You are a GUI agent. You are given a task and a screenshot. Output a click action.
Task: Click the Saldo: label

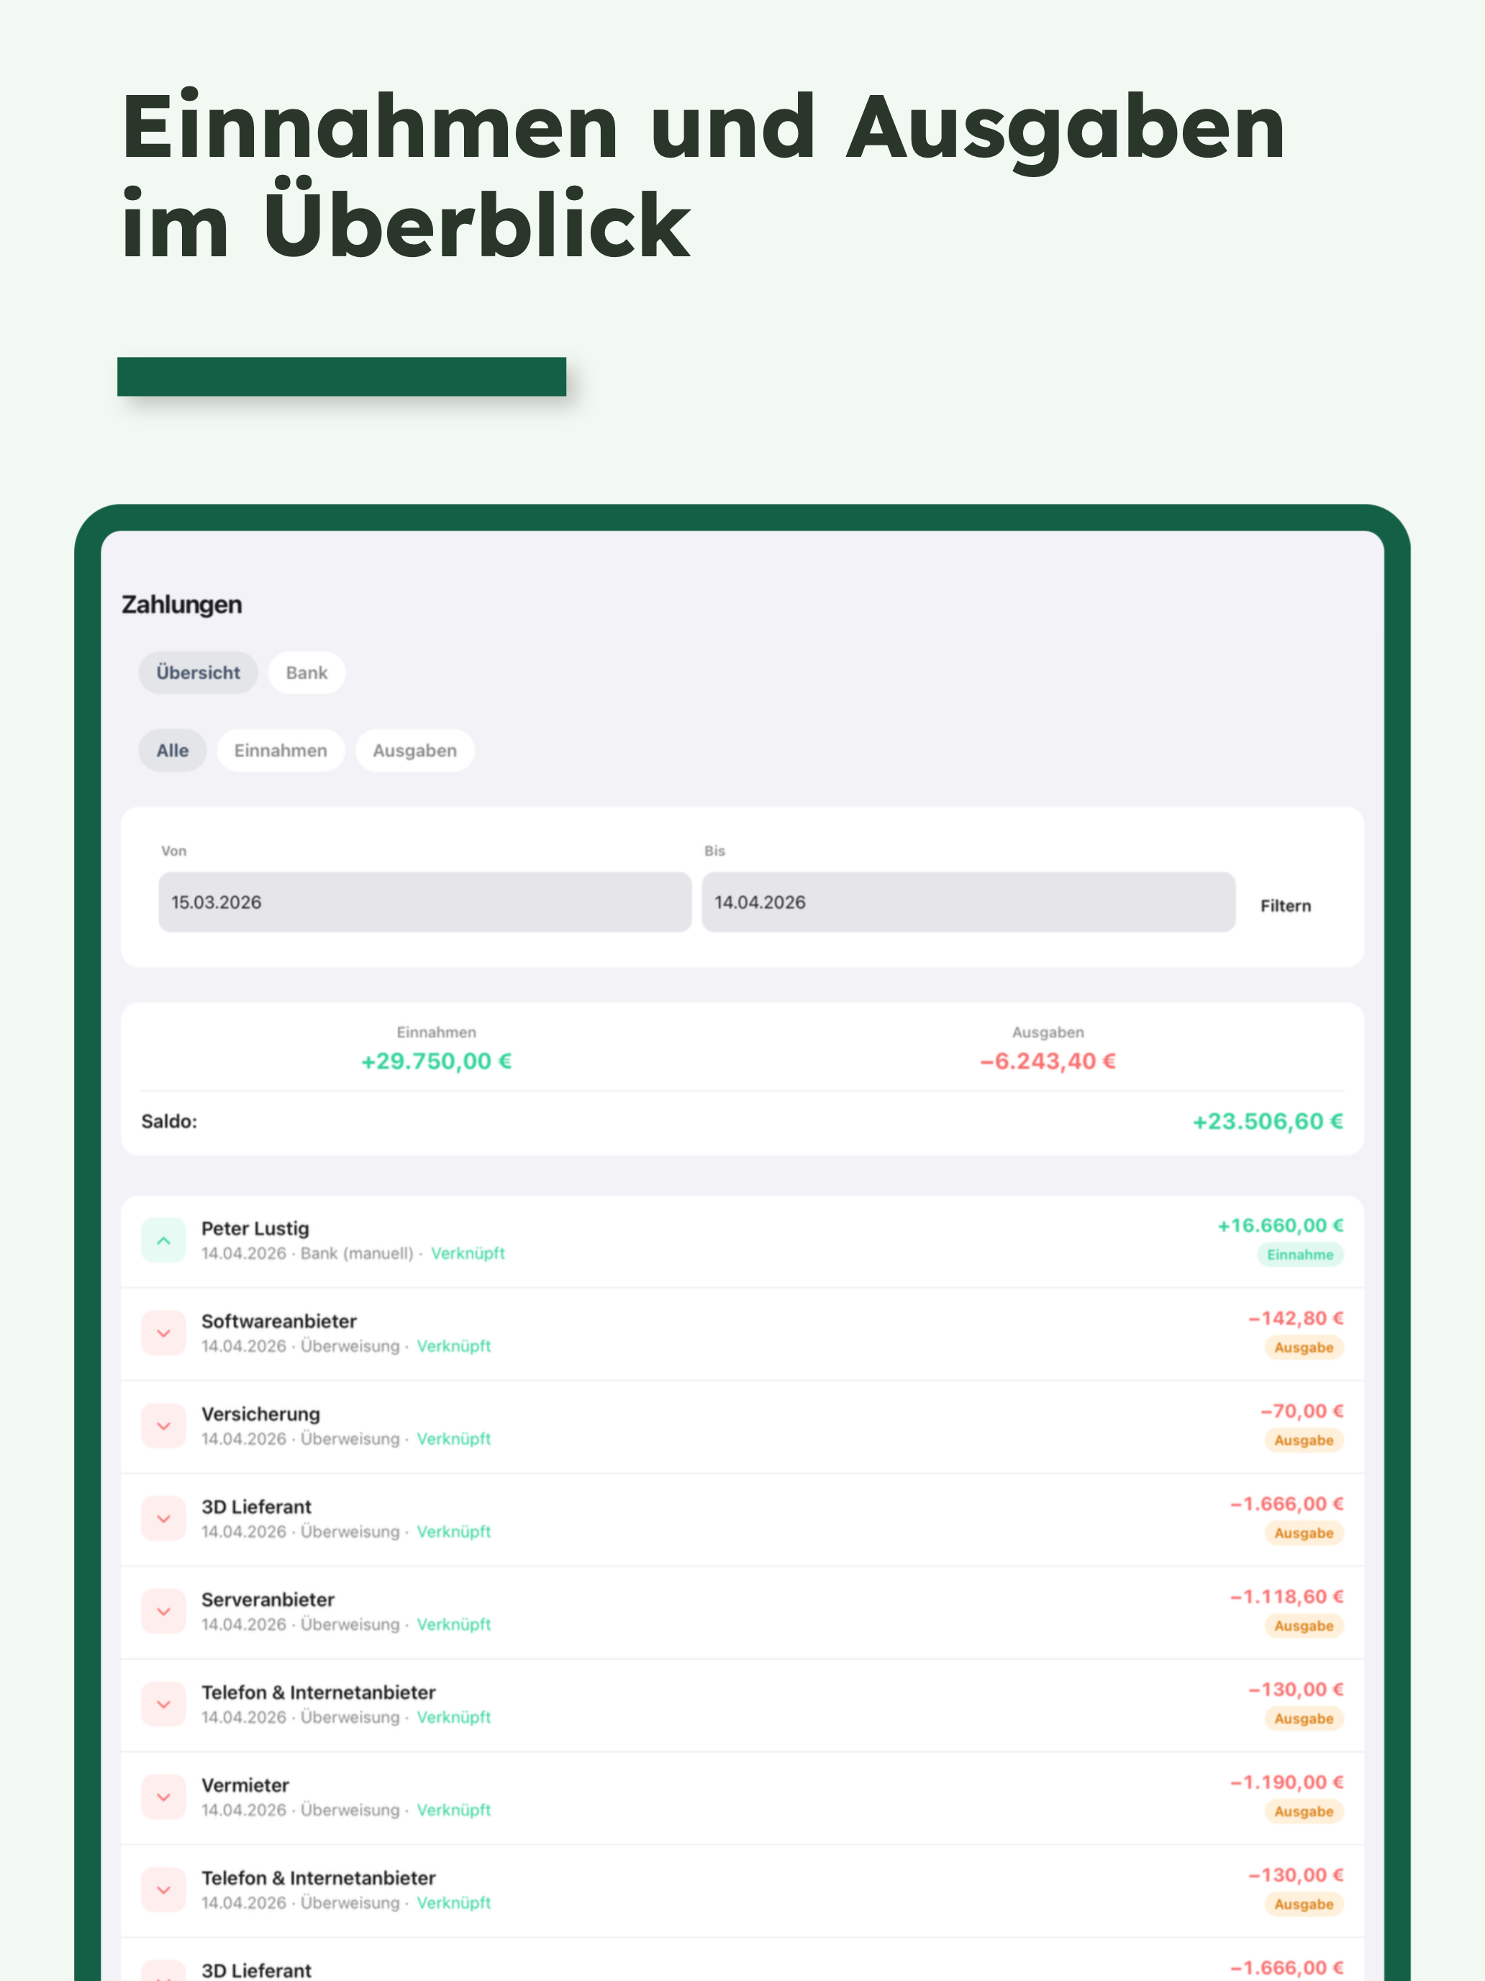pyautogui.click(x=169, y=1122)
